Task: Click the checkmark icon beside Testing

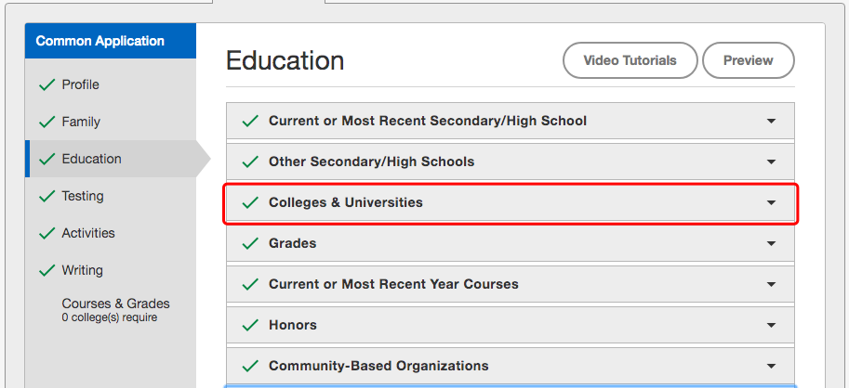Action: (x=47, y=196)
